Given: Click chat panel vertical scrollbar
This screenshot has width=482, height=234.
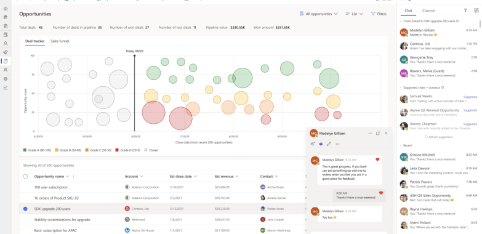Looking at the screenshot, I should [480, 24].
